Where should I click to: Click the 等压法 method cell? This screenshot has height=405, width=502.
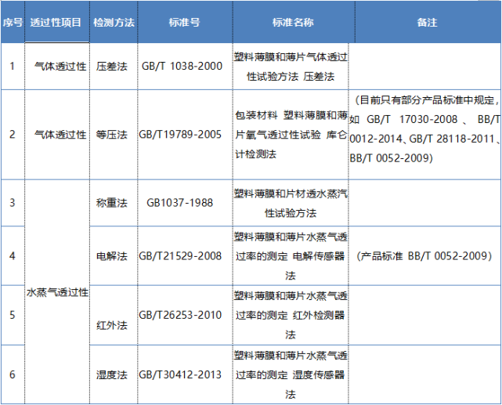pyautogui.click(x=114, y=135)
